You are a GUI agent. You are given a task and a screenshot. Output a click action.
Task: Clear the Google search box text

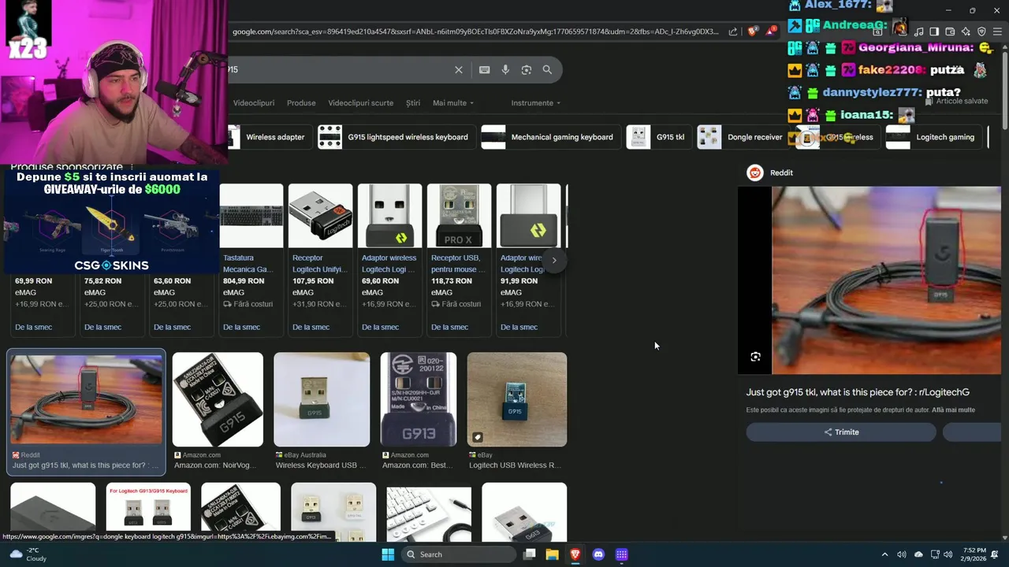click(x=459, y=69)
